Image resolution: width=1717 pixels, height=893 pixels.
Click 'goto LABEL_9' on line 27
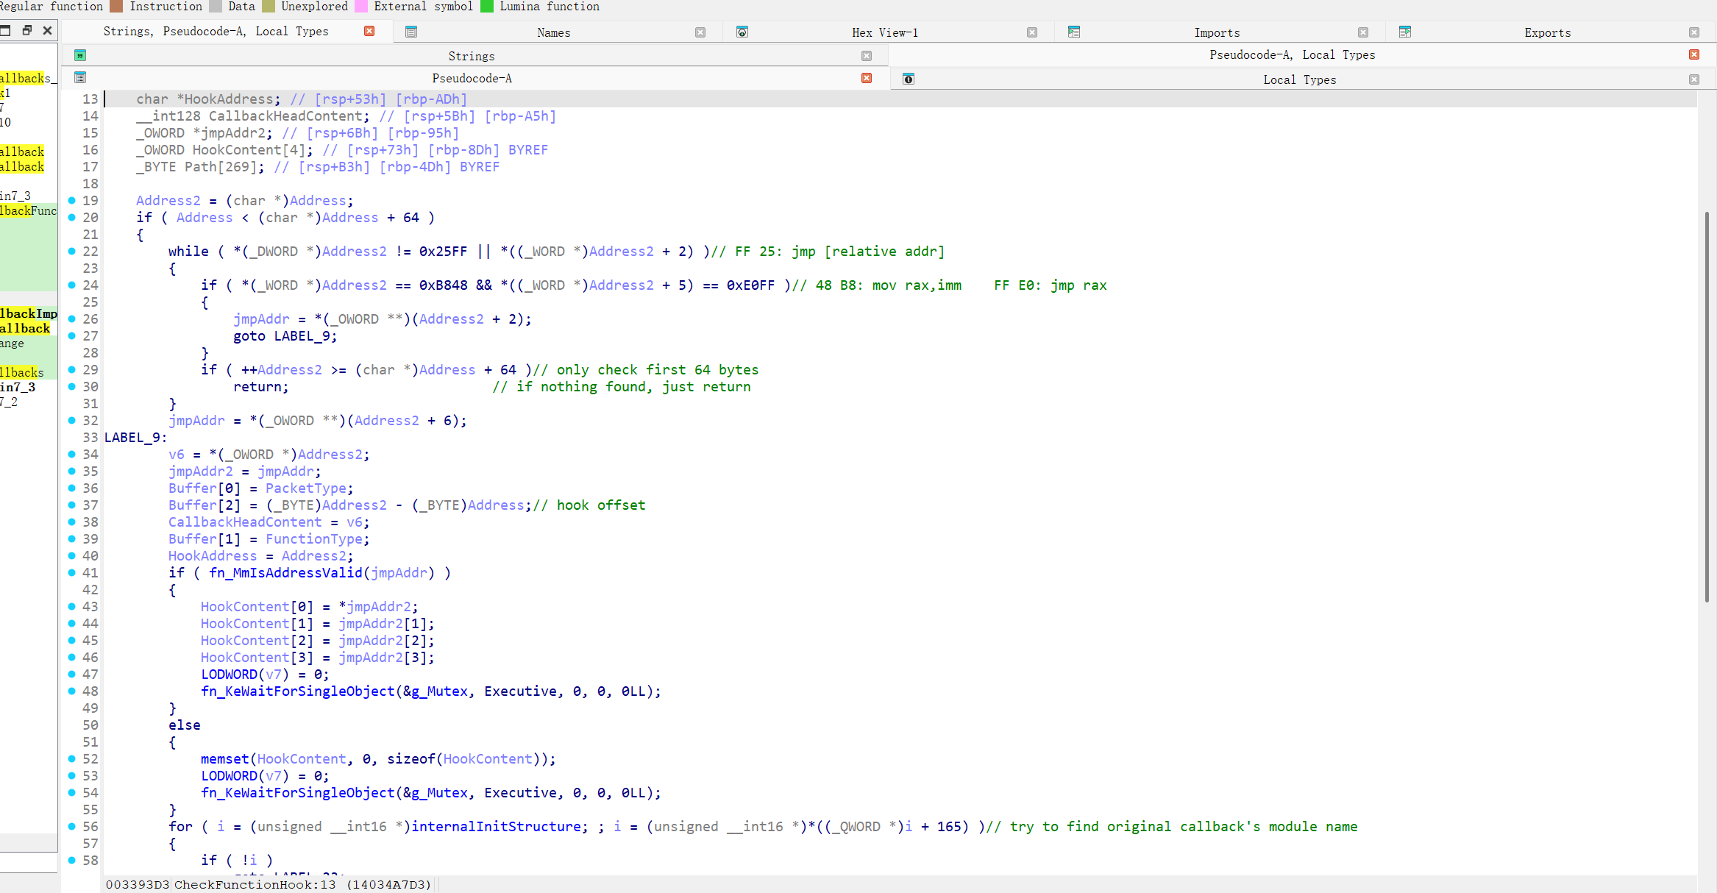tap(282, 335)
